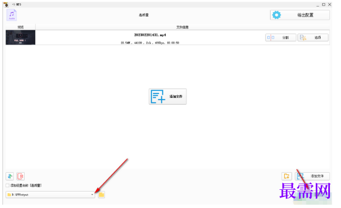Screen dimensions: 341x208
Task: Click the large center 添加文件 button
Action: point(167,96)
